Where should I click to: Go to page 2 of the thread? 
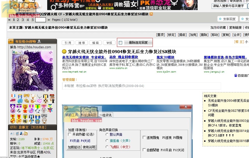(18, 20)
